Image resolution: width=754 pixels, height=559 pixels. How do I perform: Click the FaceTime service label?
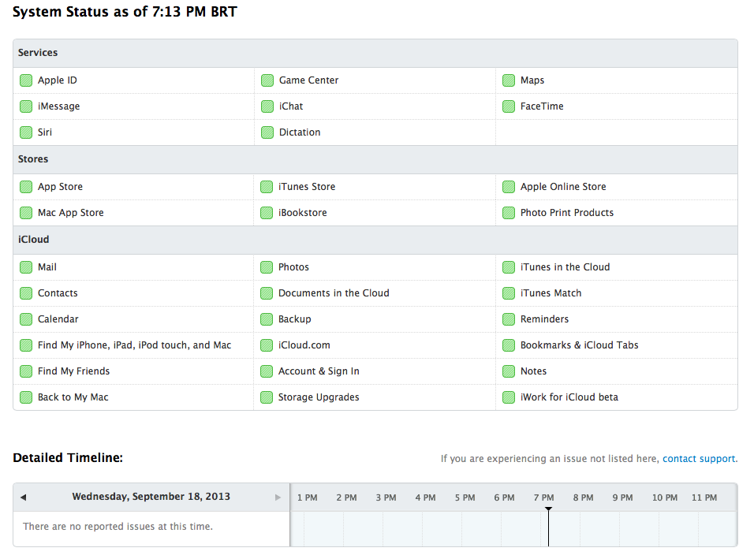(542, 106)
